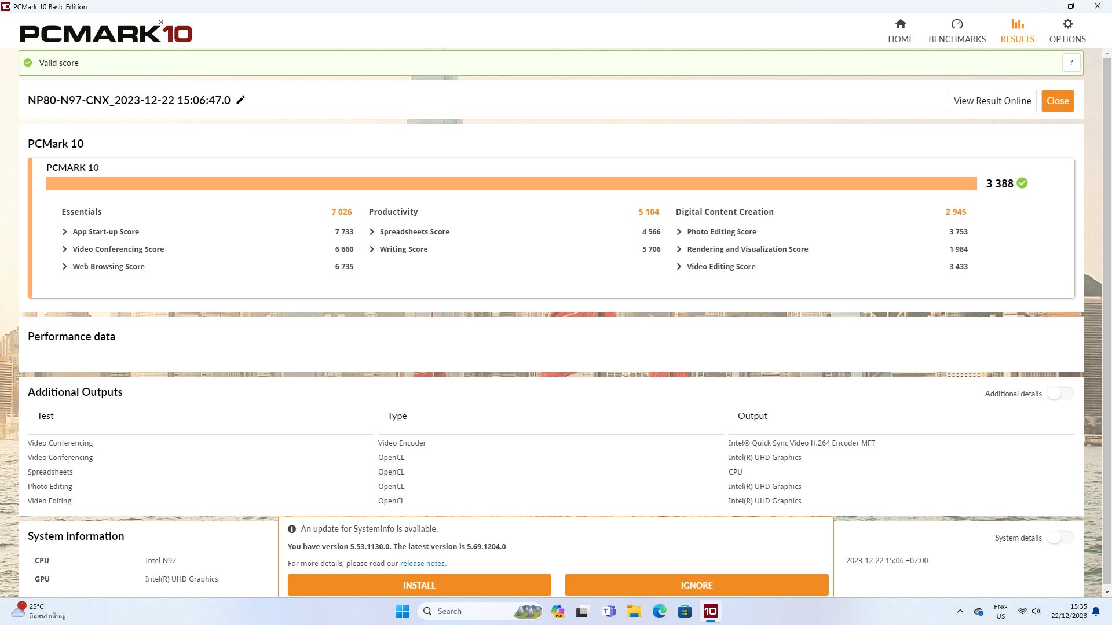This screenshot has height=625, width=1112.
Task: Click Video Encoder type cell
Action: tap(402, 443)
